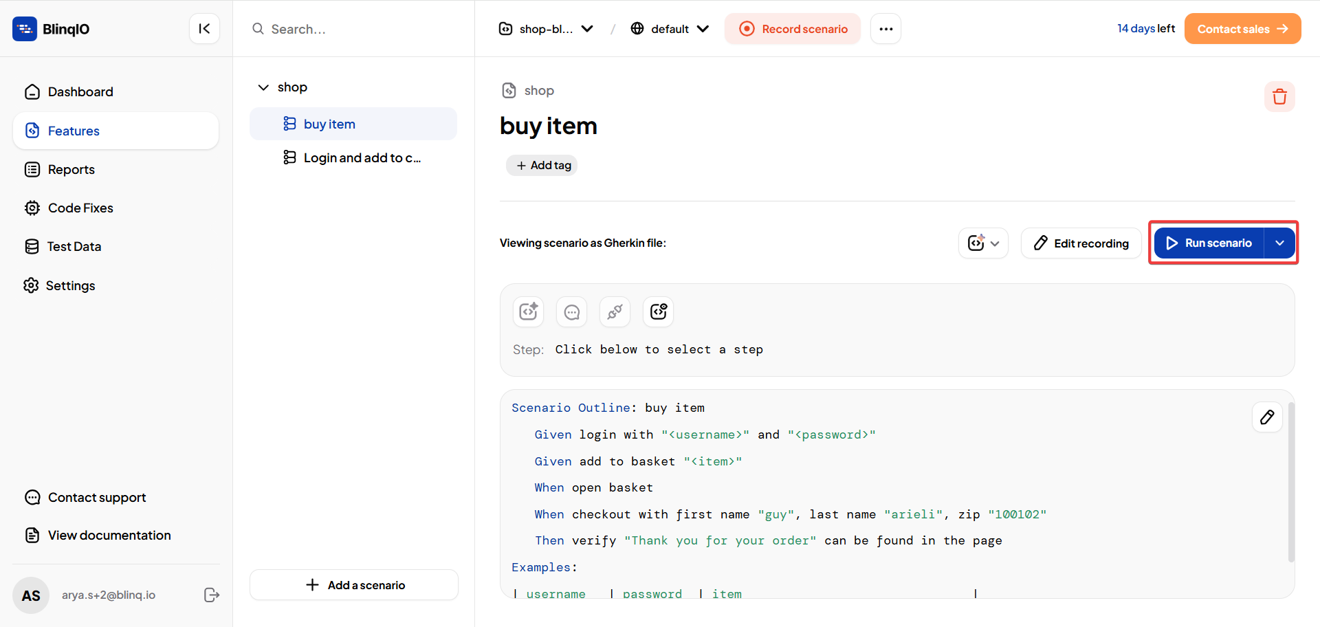The image size is (1320, 627).
Task: Delete scenario with the trash icon
Action: [1279, 96]
